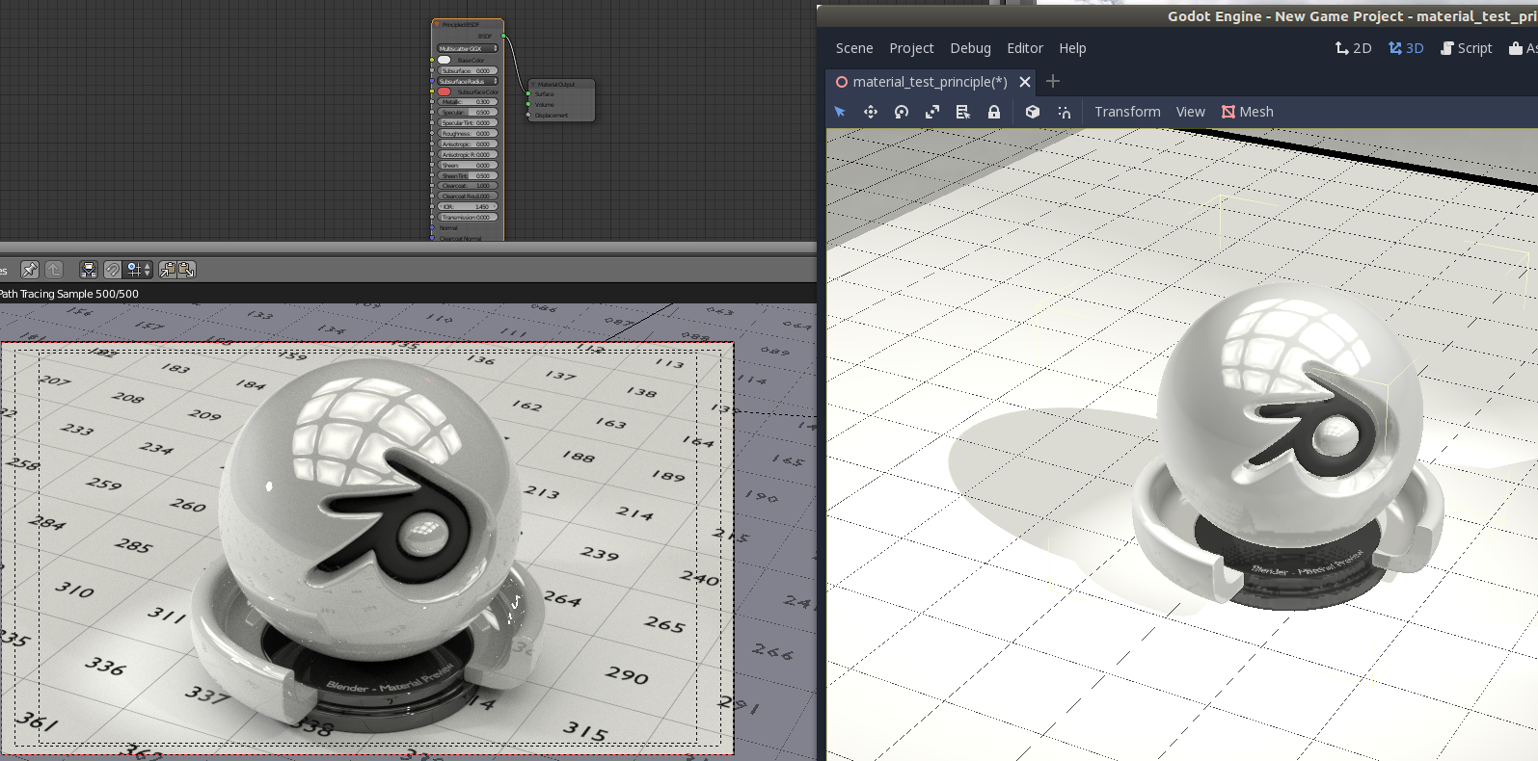Click the Displacement input socket on Material Output

pos(528,115)
